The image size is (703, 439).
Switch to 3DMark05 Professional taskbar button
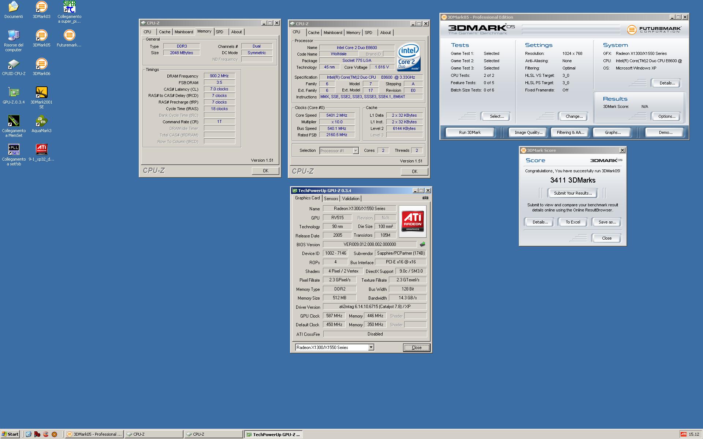94,434
